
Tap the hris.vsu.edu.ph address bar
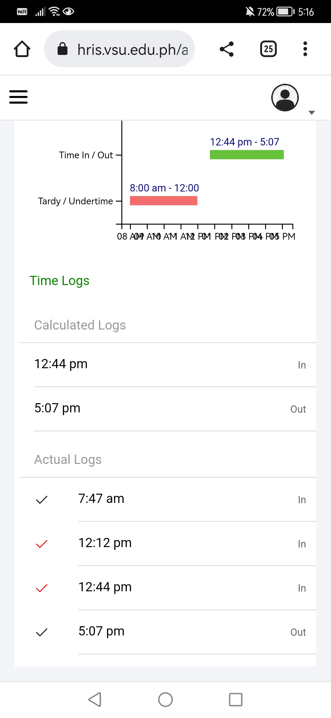(132, 49)
